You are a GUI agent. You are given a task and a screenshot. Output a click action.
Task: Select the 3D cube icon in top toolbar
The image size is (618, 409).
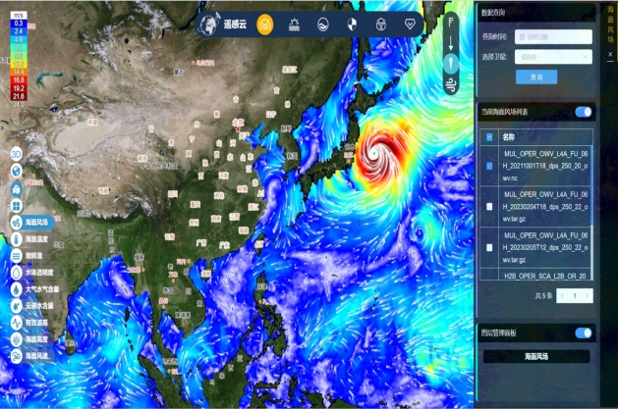pyautogui.click(x=381, y=25)
